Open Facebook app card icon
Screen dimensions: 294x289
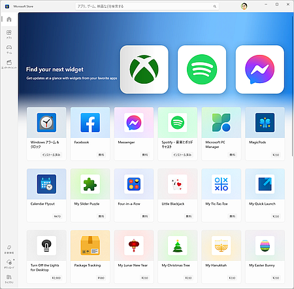(x=90, y=122)
